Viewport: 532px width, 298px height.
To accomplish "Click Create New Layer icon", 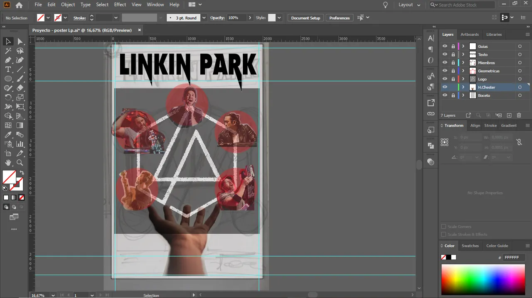I will [509, 115].
